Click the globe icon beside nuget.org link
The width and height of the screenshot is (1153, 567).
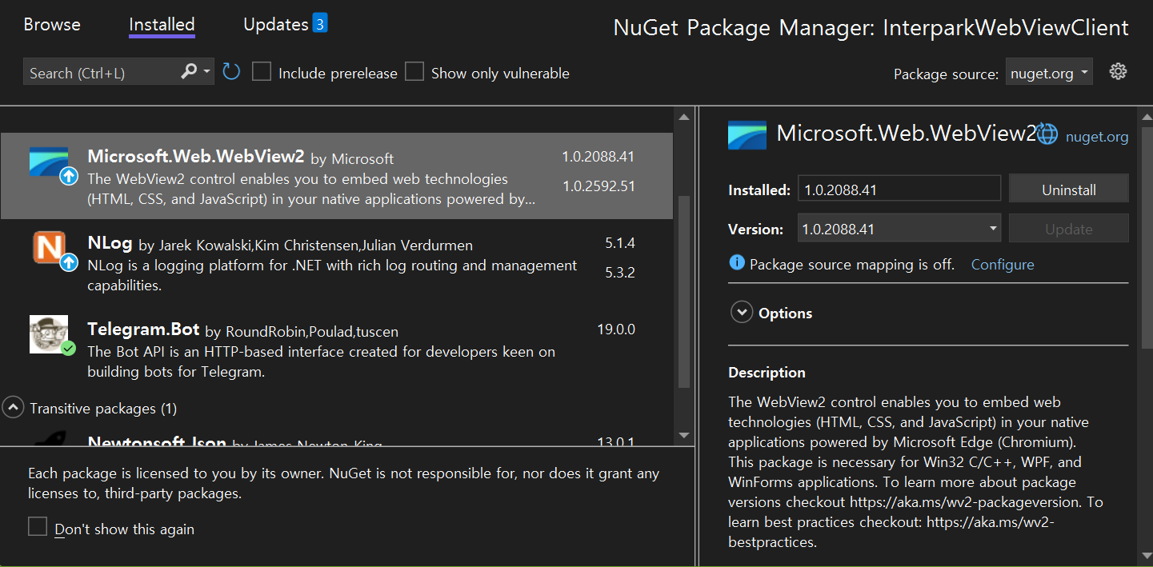[1047, 134]
